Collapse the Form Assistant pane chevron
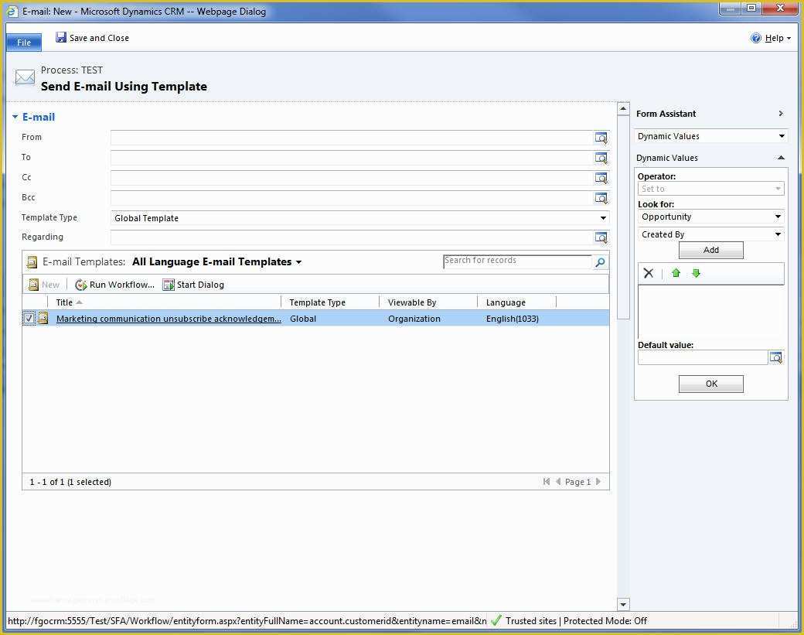The height and width of the screenshot is (635, 804). [x=780, y=114]
